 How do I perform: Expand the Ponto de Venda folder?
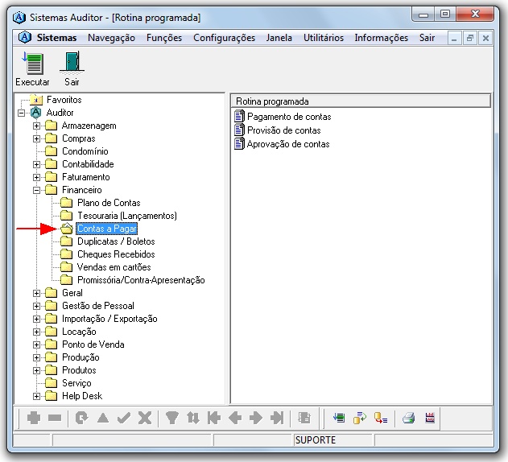pyautogui.click(x=36, y=344)
